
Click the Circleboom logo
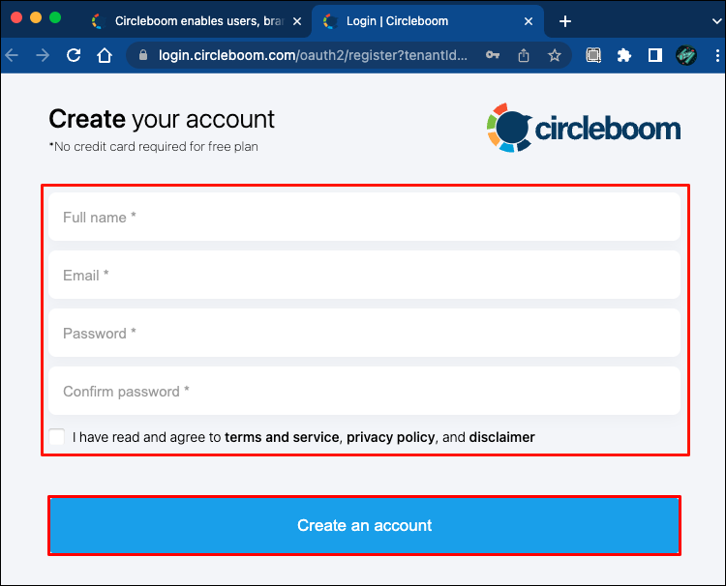point(583,128)
